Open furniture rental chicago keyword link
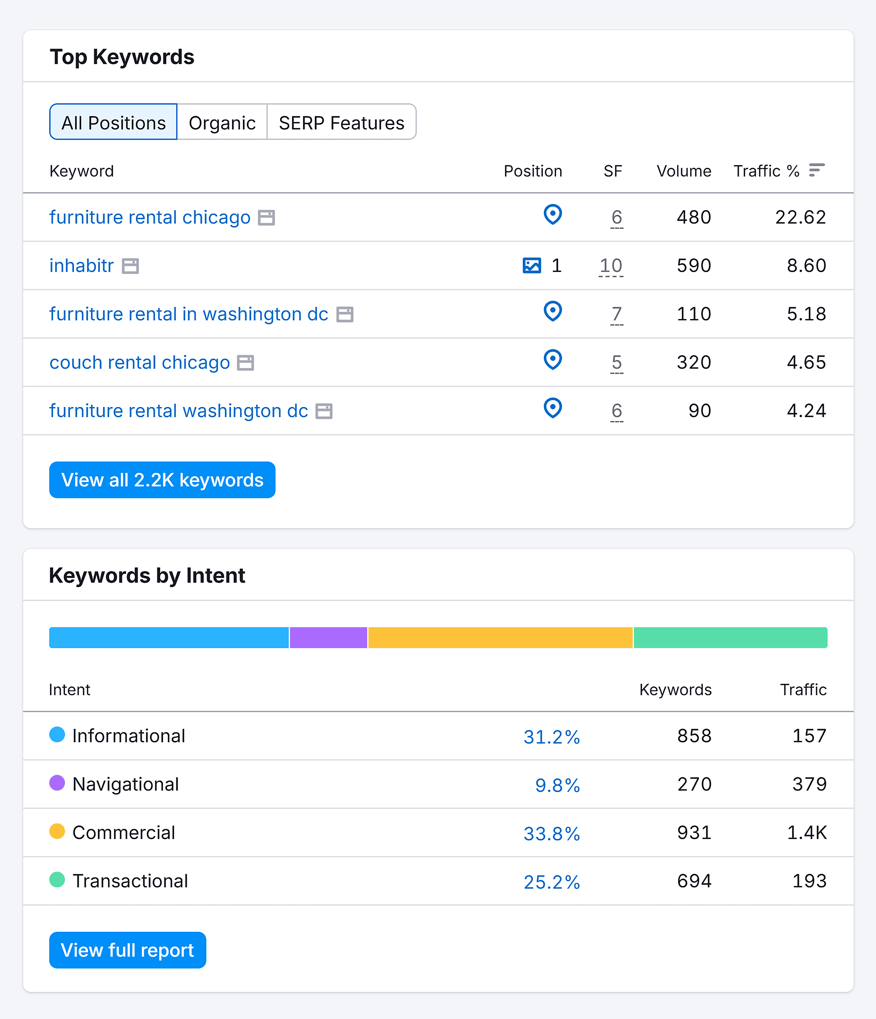Viewport: 876px width, 1019px height. [x=150, y=218]
